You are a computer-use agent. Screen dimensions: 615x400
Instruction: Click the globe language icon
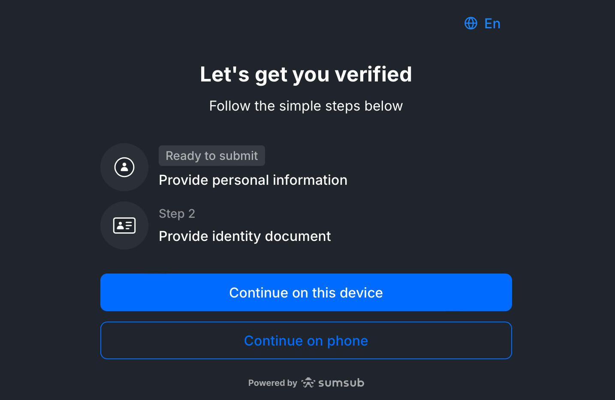[471, 23]
